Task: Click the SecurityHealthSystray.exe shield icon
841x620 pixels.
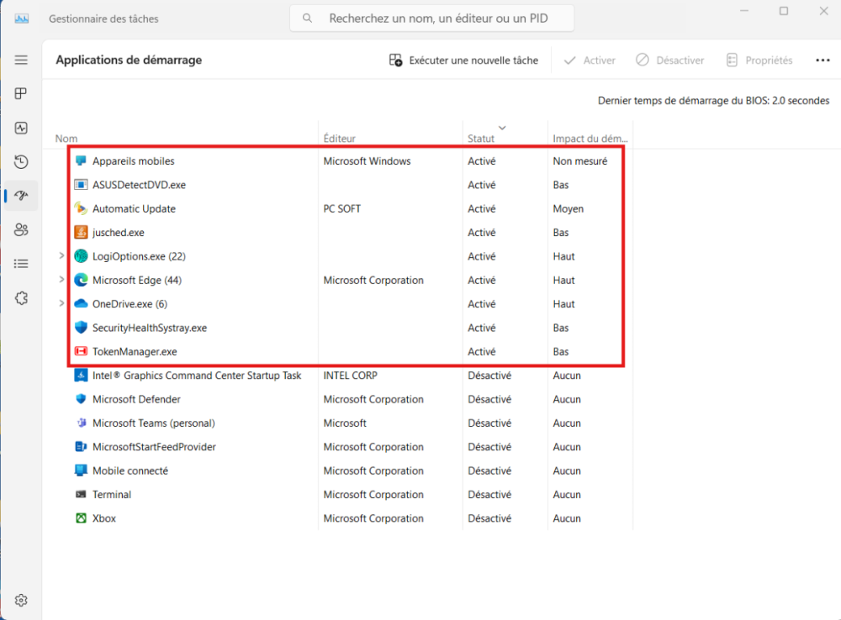Action: pyautogui.click(x=81, y=328)
